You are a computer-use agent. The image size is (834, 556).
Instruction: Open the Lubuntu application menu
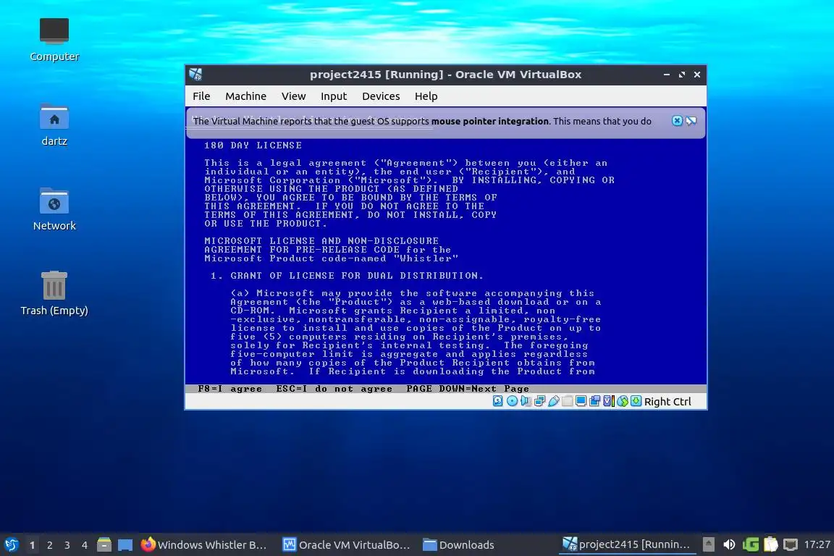12,544
